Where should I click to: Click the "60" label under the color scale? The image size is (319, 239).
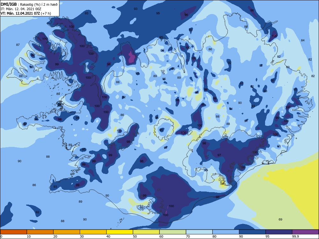[161, 236]
